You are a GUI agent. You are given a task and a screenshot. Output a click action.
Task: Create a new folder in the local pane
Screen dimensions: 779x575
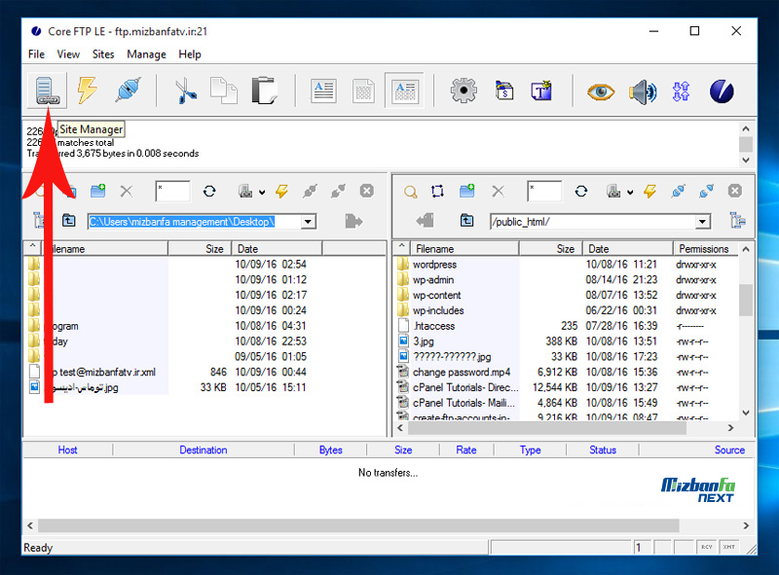98,191
